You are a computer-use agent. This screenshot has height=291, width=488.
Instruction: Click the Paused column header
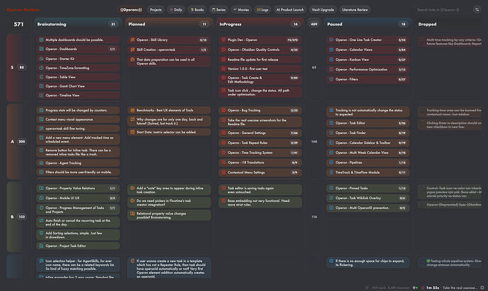(368, 24)
